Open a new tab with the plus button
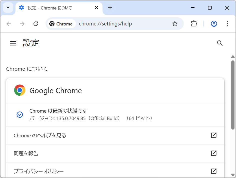 click(x=110, y=7)
